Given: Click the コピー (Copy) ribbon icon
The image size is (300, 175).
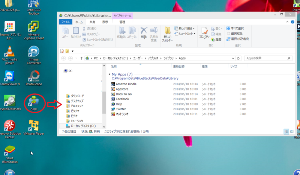Looking at the screenshot, I should pos(65,33).
